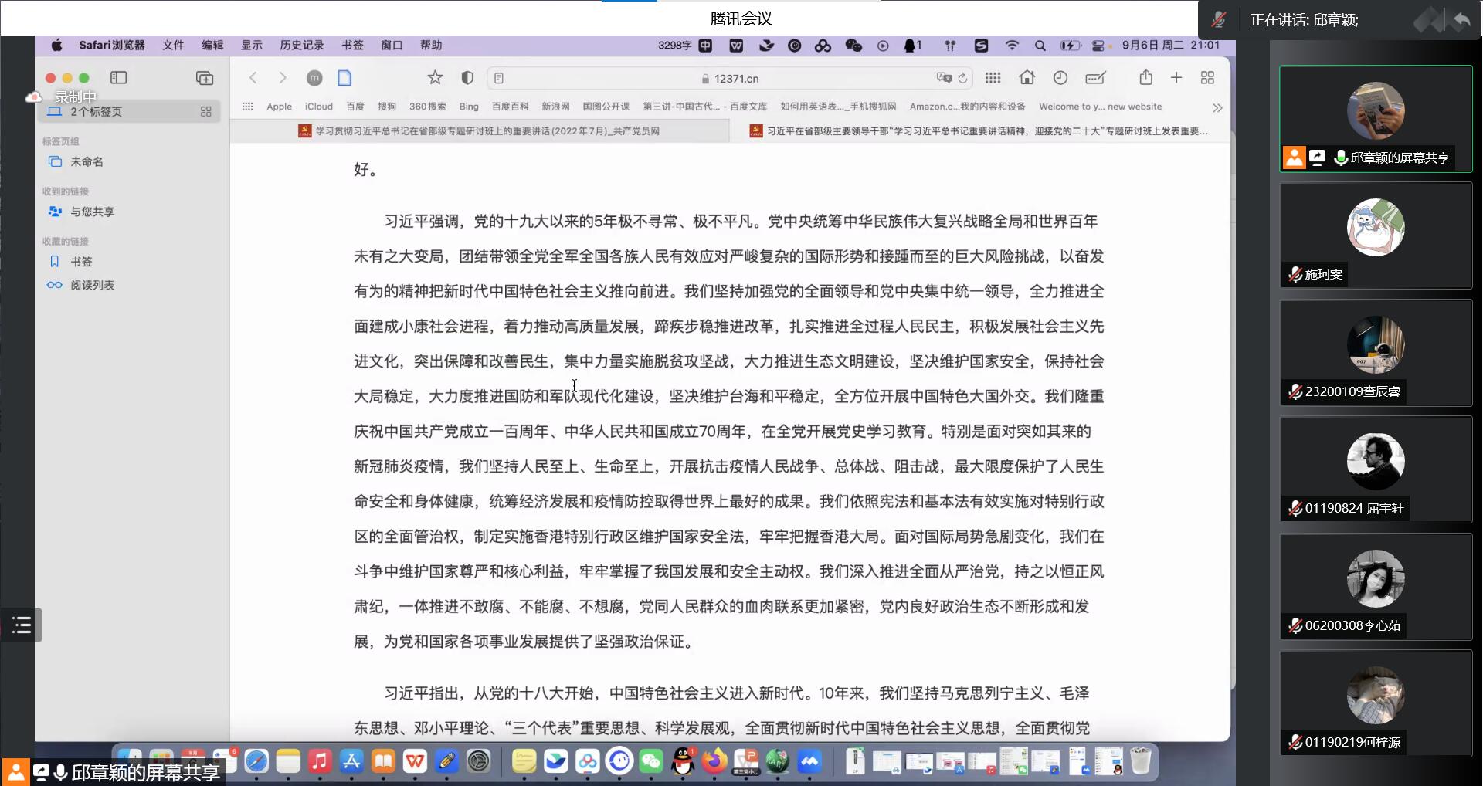Viewport: 1483px width, 786px height.
Task: Show more bookmarks with double chevron
Action: (x=1217, y=107)
